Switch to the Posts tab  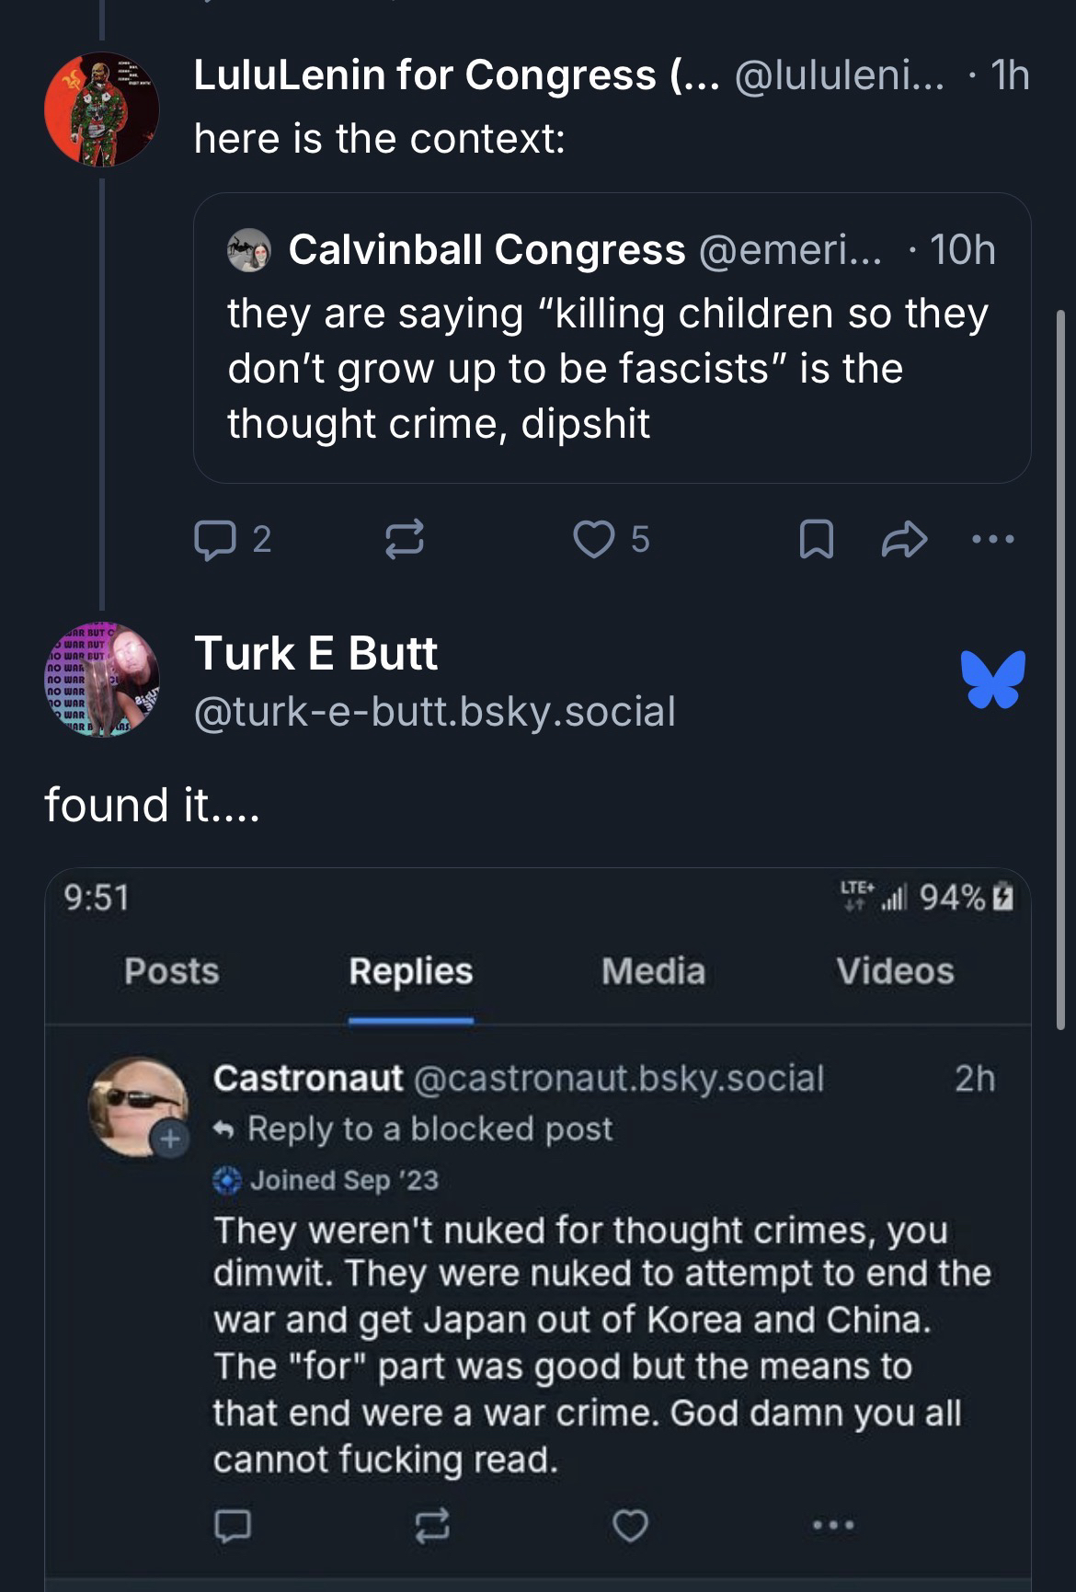[172, 971]
